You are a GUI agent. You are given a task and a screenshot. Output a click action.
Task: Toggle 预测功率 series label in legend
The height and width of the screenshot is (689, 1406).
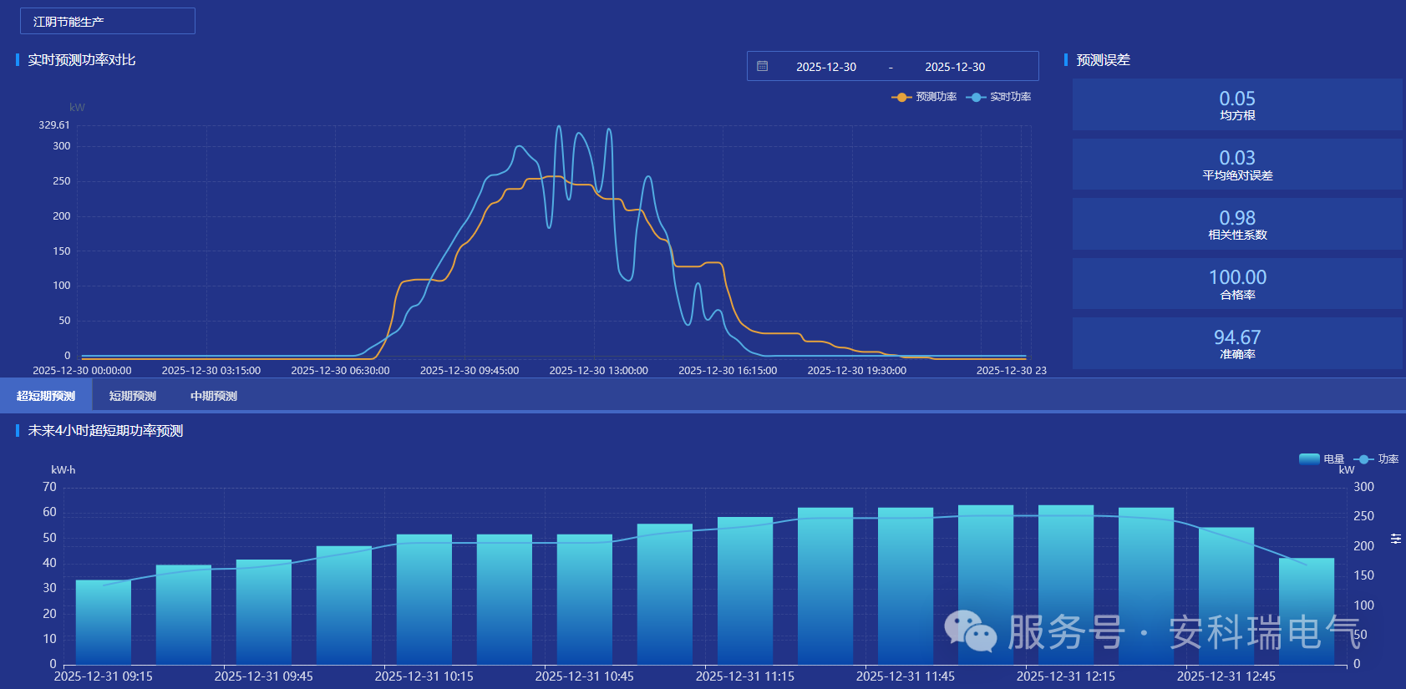[x=936, y=97]
